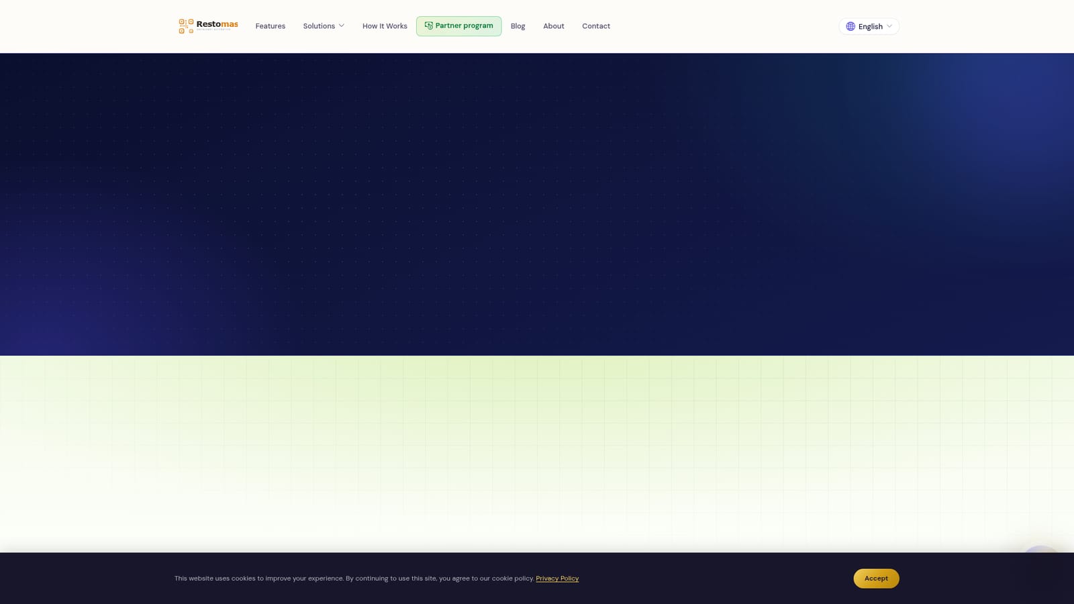Click the globe language icon
The width and height of the screenshot is (1074, 604).
850,26
